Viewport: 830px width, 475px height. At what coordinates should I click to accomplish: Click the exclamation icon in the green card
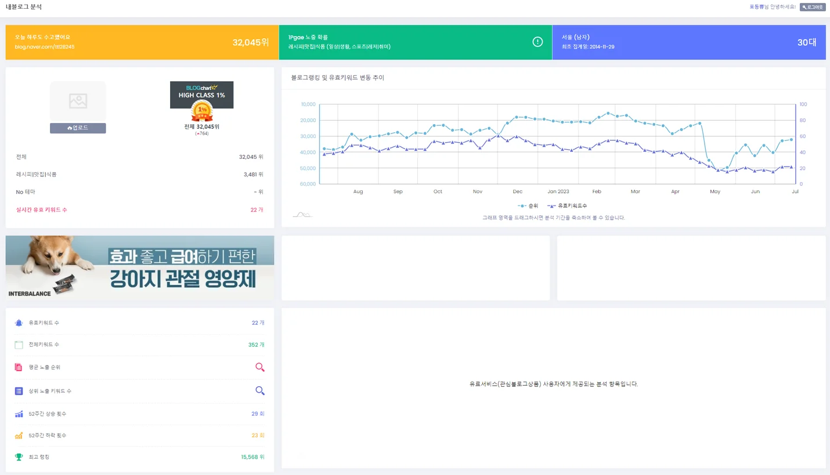point(537,42)
